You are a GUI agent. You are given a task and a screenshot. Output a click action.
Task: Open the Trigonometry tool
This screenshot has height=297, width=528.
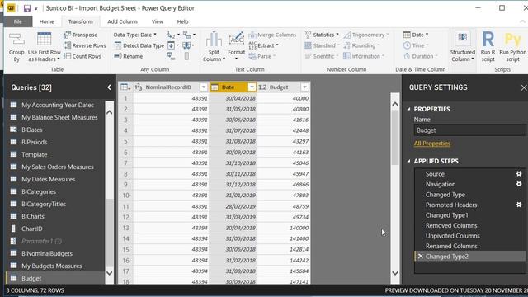click(366, 35)
